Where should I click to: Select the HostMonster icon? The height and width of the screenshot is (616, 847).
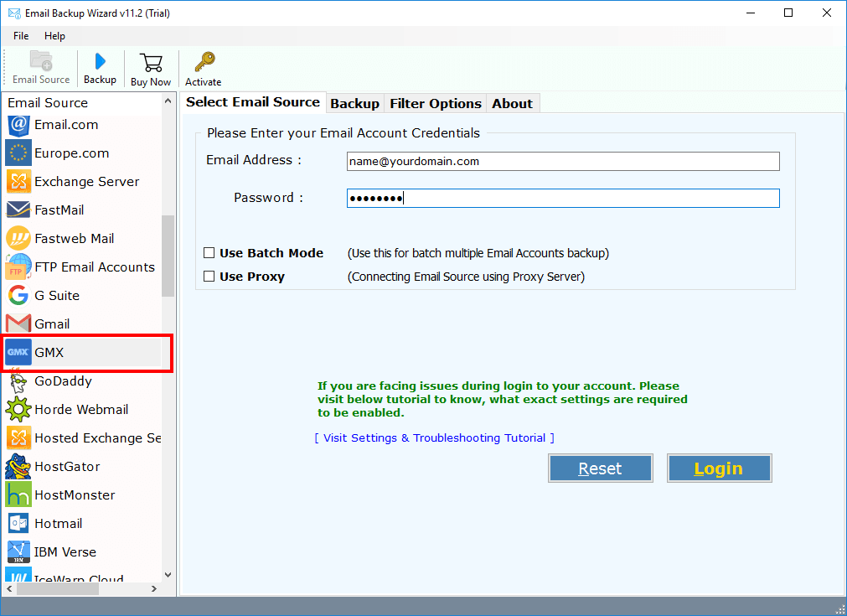(18, 494)
